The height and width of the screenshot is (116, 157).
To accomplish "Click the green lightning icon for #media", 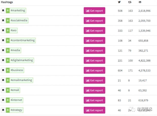I will [8, 51].
